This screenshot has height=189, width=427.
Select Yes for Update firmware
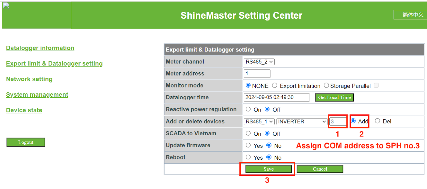point(248,145)
